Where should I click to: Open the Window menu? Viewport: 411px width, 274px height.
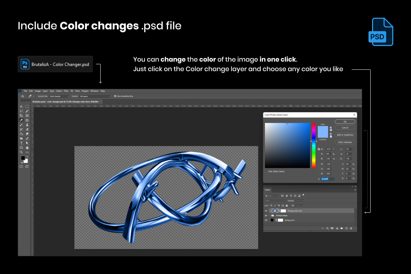click(x=94, y=91)
